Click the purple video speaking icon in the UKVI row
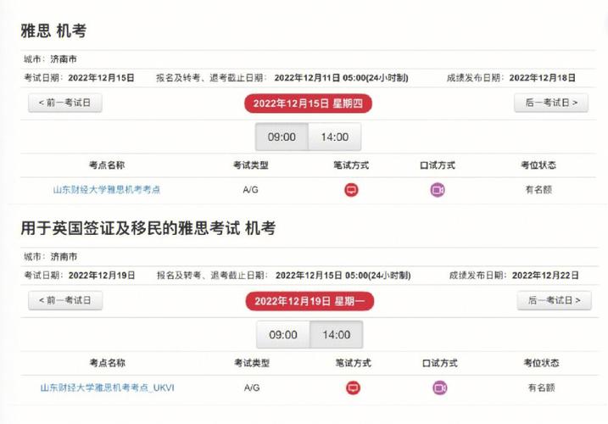The image size is (608, 424). click(440, 388)
